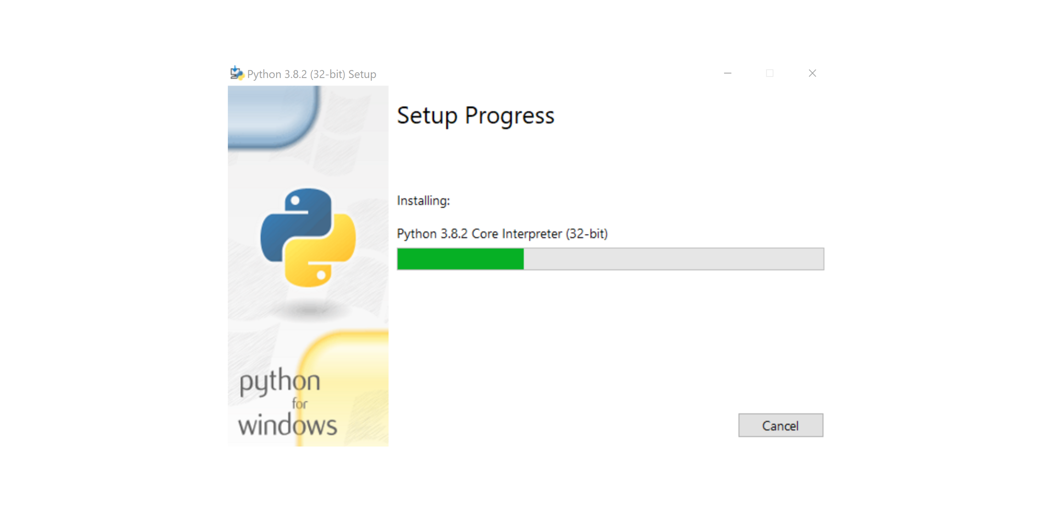Click the word python in sidebar banner
This screenshot has height=532, width=1043.
[x=280, y=382]
